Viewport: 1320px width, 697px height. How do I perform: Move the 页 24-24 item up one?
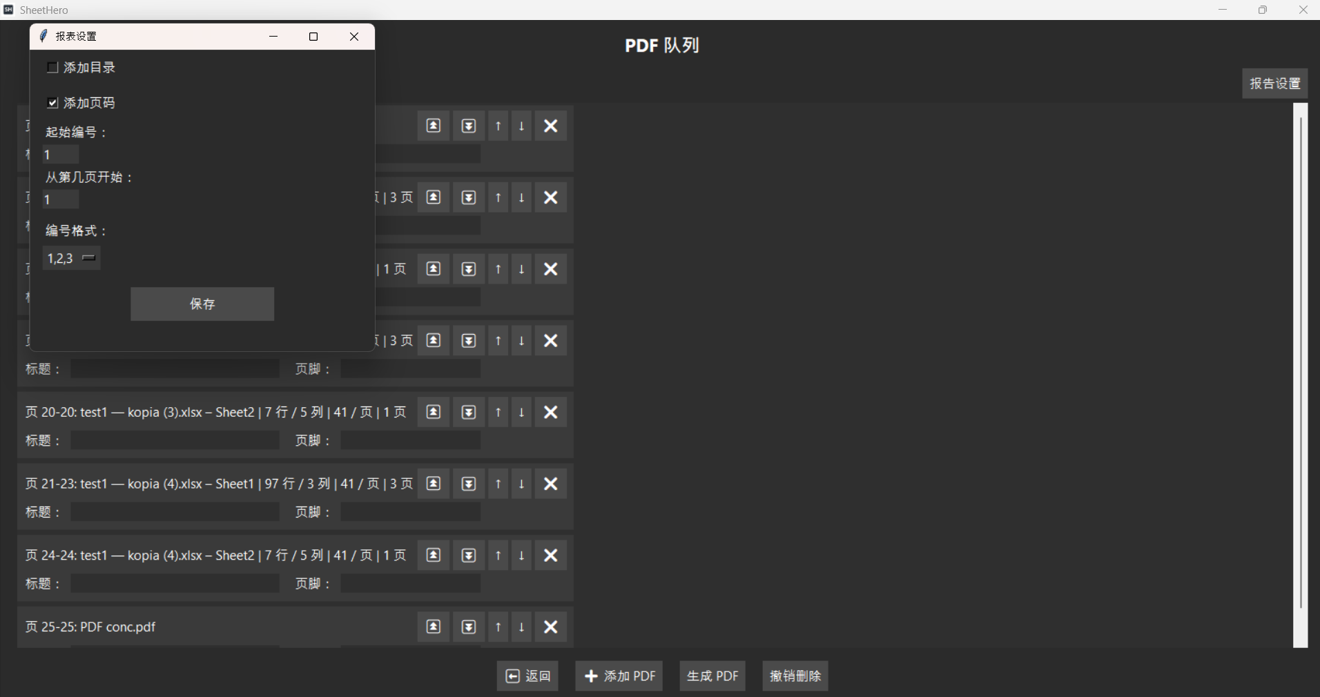click(x=498, y=556)
